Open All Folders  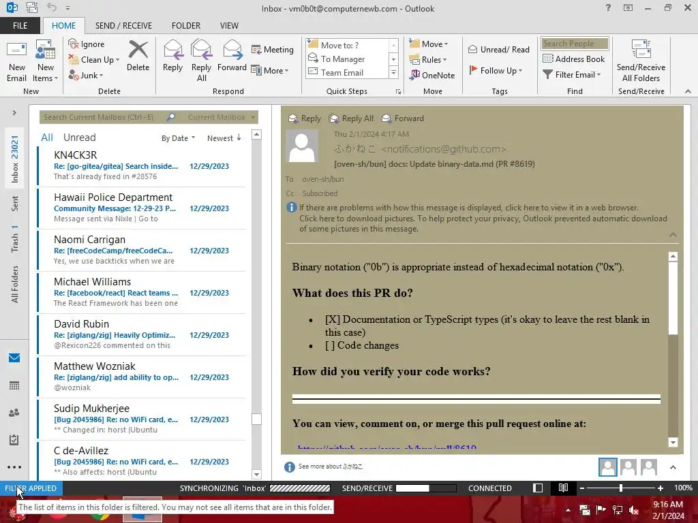[x=15, y=284]
